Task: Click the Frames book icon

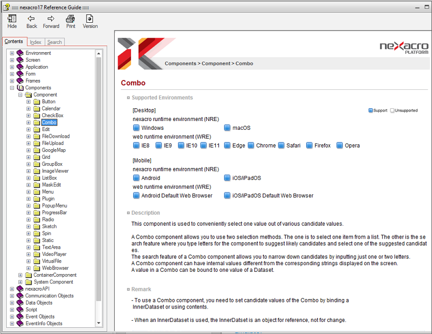Action: (20, 81)
